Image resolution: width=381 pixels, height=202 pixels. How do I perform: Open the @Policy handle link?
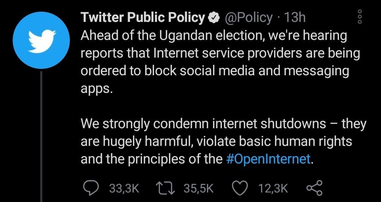pos(249,17)
